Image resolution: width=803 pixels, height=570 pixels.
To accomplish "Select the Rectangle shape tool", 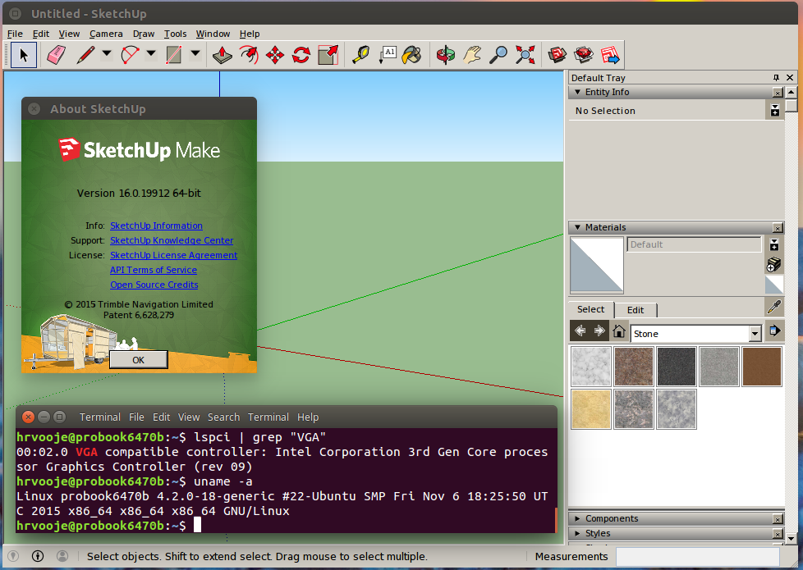I will pos(174,55).
